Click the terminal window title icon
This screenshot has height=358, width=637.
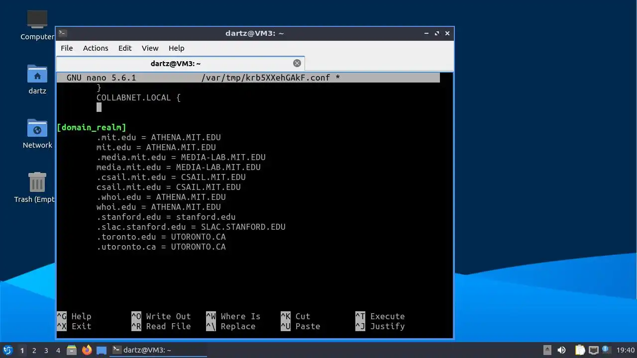[x=63, y=33]
